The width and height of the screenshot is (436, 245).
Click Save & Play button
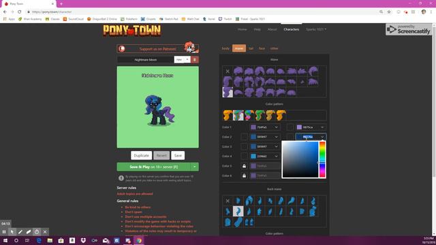click(x=154, y=167)
